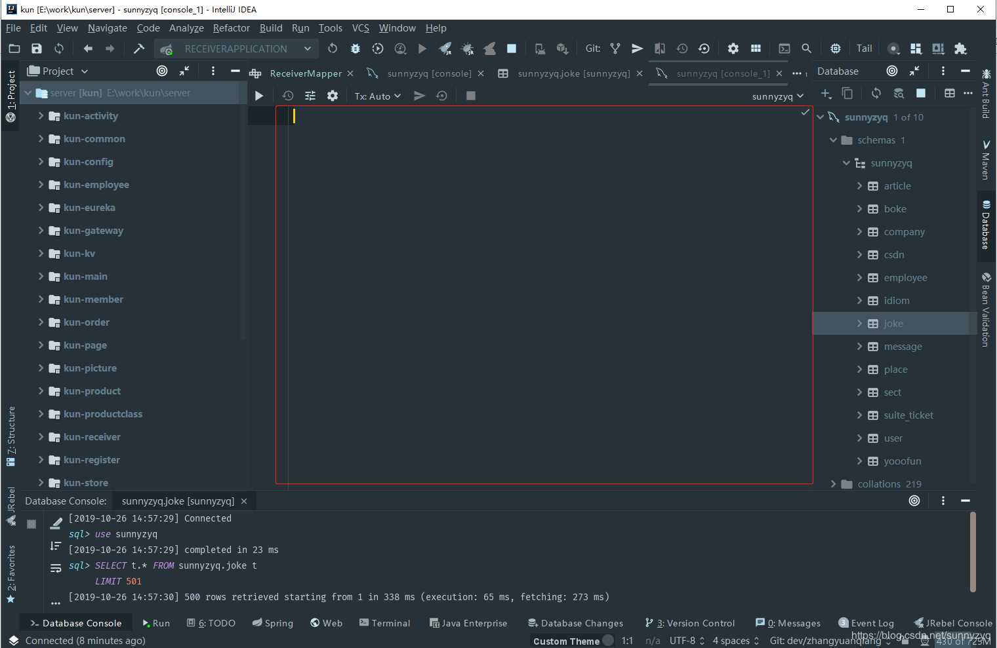Expand the joke table node
This screenshot has width=997, height=648.
(x=859, y=323)
